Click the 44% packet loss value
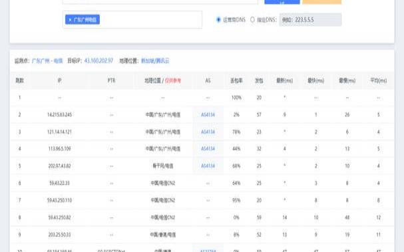The width and height of the screenshot is (404, 252). pos(236,149)
